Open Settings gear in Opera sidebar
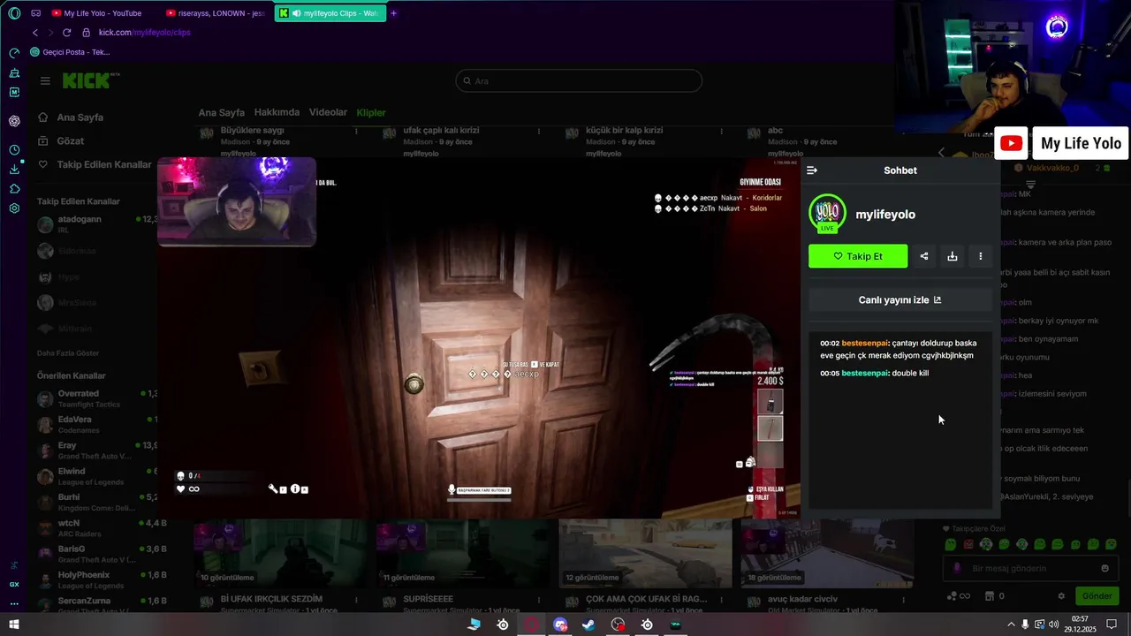Image resolution: width=1131 pixels, height=636 pixels. click(x=14, y=208)
